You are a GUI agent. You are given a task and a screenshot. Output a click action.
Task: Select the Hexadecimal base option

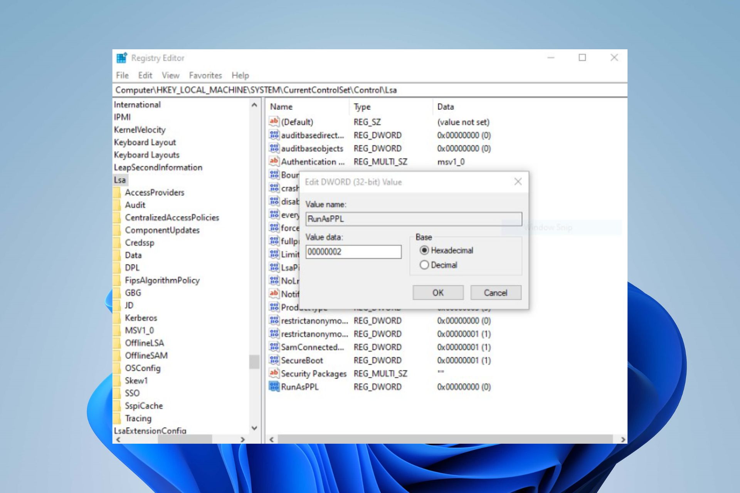(446, 250)
